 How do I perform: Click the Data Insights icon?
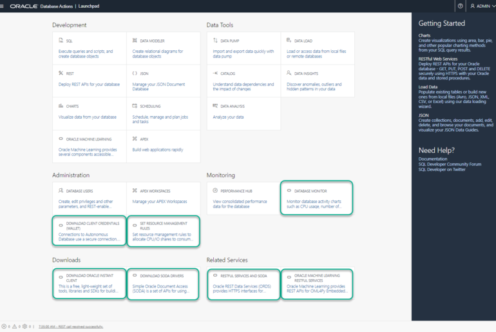coord(289,73)
